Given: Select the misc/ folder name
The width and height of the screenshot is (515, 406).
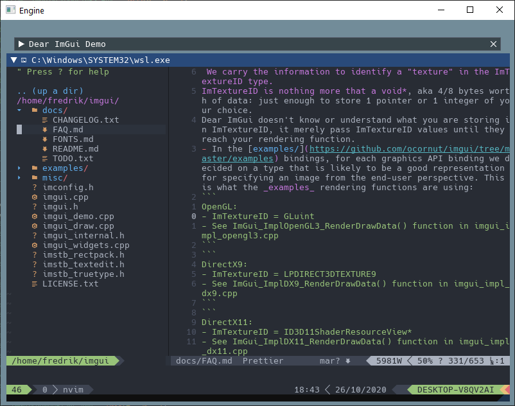Looking at the screenshot, I should coord(55,178).
